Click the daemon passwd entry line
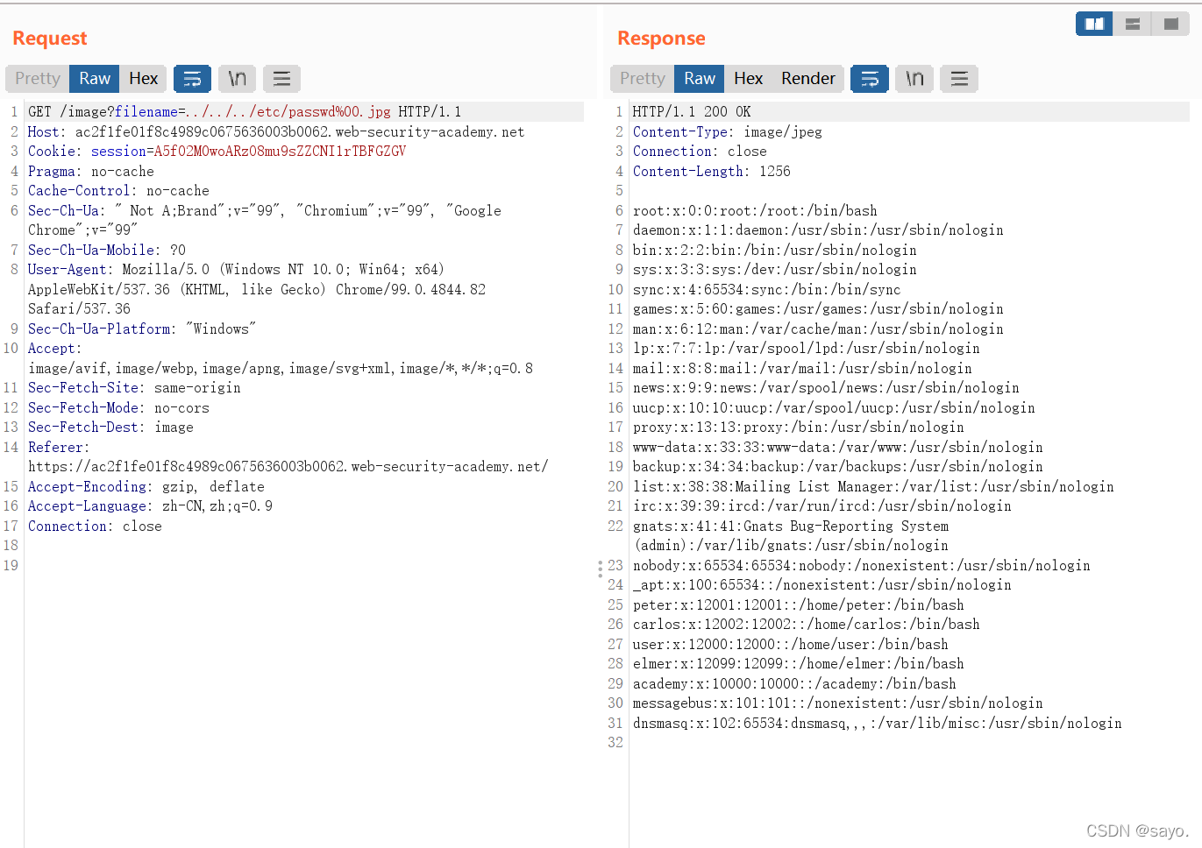Image resolution: width=1202 pixels, height=848 pixels. [818, 230]
